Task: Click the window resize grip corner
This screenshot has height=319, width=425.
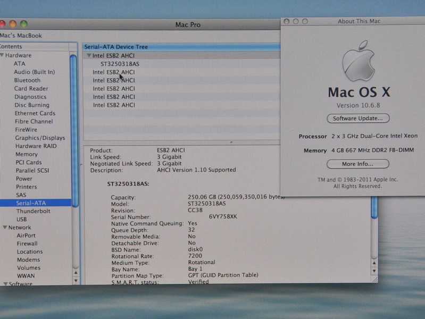Action: click(x=375, y=280)
